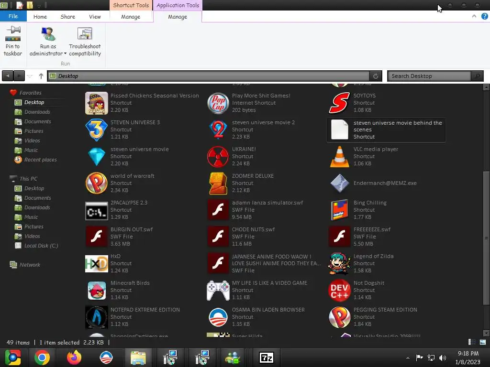Click Pin to taskbar ribbon button

pyautogui.click(x=13, y=41)
